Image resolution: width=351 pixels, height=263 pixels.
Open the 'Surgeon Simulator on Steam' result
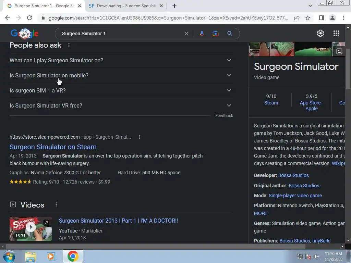53,147
